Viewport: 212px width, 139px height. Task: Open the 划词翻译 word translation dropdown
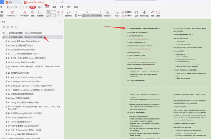[x=127, y=12]
